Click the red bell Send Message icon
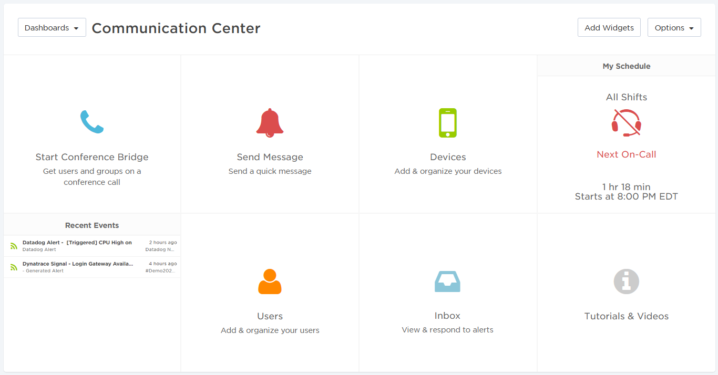The image size is (718, 375). click(270, 123)
